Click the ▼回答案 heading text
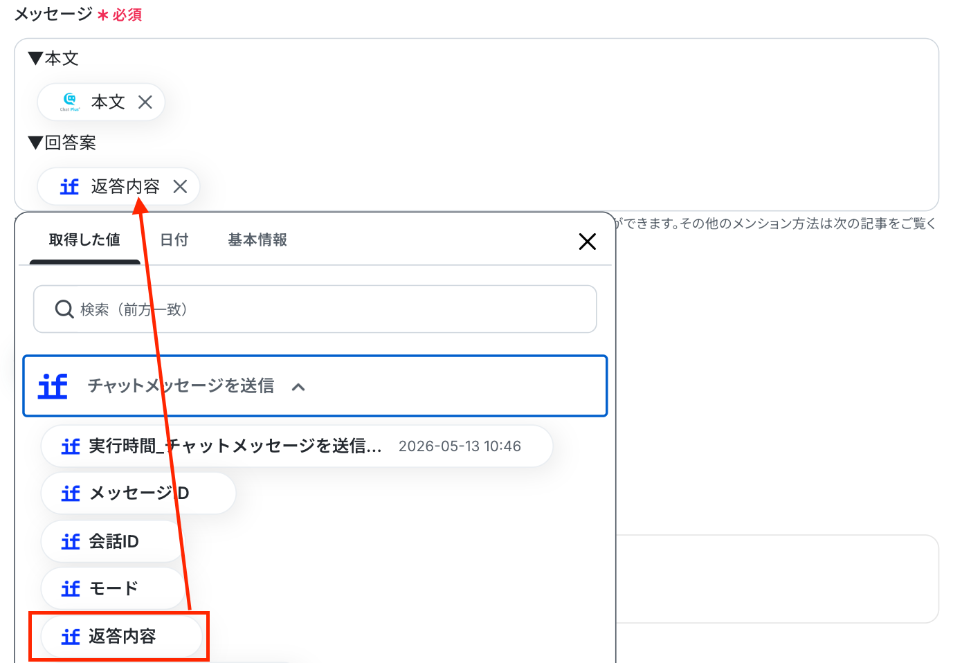This screenshot has width=980, height=663. 62,143
